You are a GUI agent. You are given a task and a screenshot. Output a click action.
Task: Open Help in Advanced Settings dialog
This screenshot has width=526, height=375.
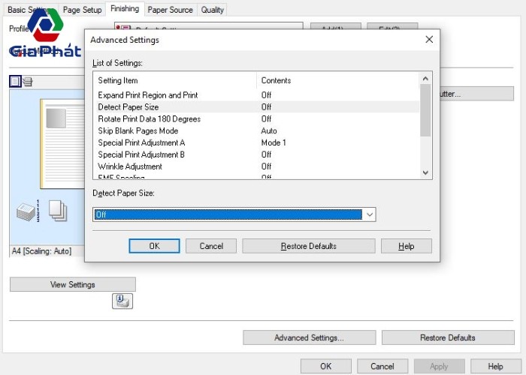[x=407, y=246]
